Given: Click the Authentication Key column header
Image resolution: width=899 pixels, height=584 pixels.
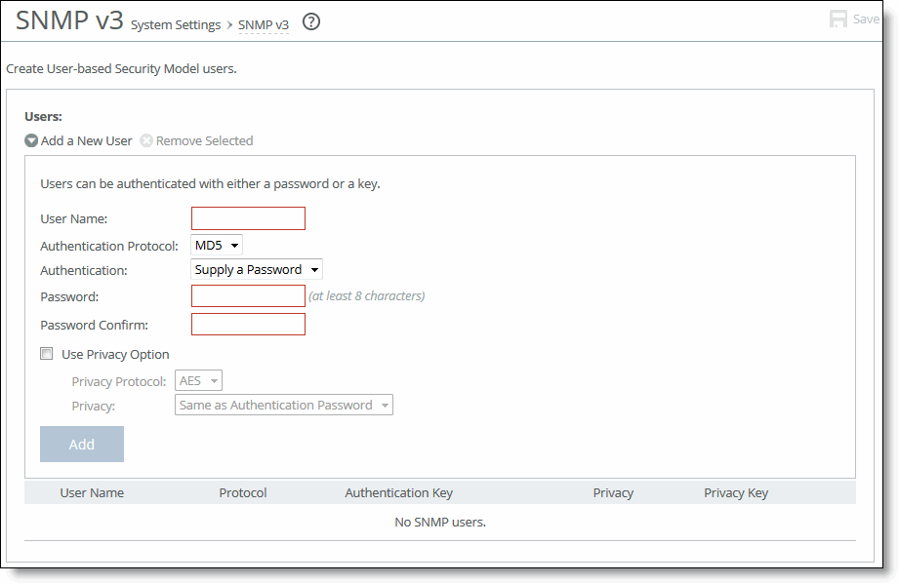Looking at the screenshot, I should [x=398, y=492].
